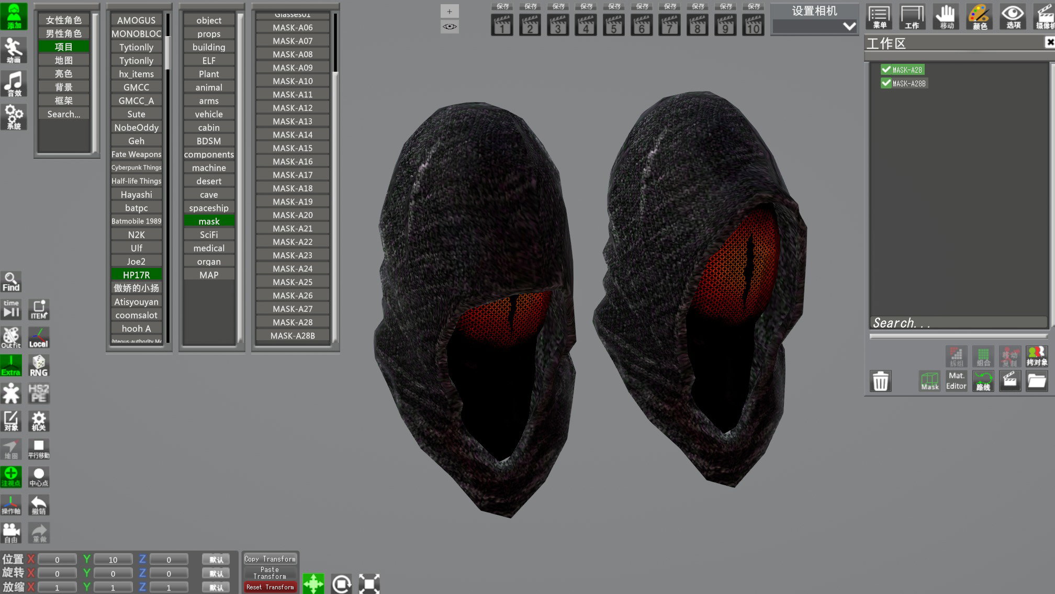
Task: Click the trash delete icon in workspace
Action: pyautogui.click(x=880, y=381)
